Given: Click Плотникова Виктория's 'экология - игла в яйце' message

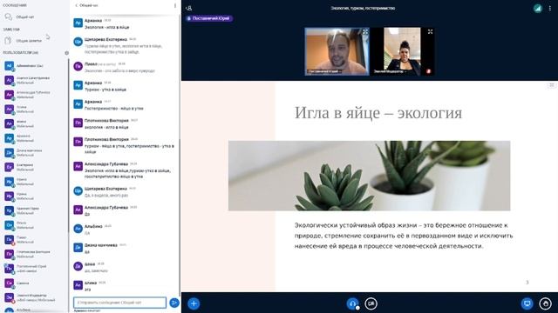Looking at the screenshot, I should pyautogui.click(x=106, y=128).
